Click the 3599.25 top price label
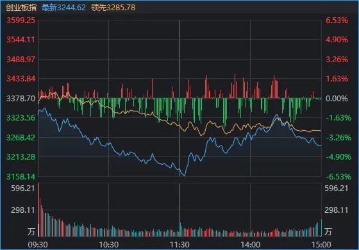 coord(21,21)
